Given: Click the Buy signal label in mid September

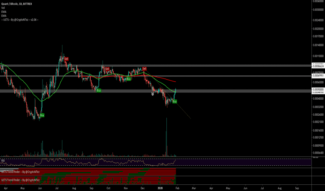Looking at the screenshot, I should (99, 90).
